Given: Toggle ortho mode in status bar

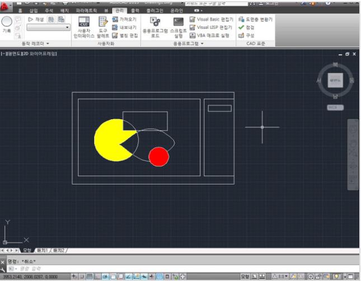Looking at the screenshot, I should coord(97,277).
